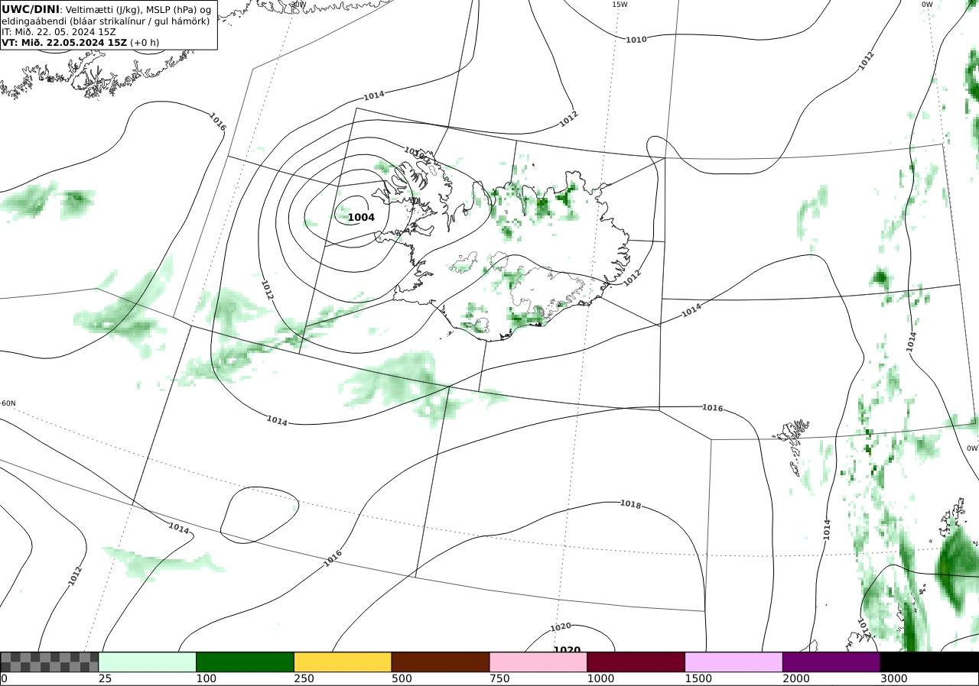
Task: Click the VT valid time line
Action: click(80, 43)
